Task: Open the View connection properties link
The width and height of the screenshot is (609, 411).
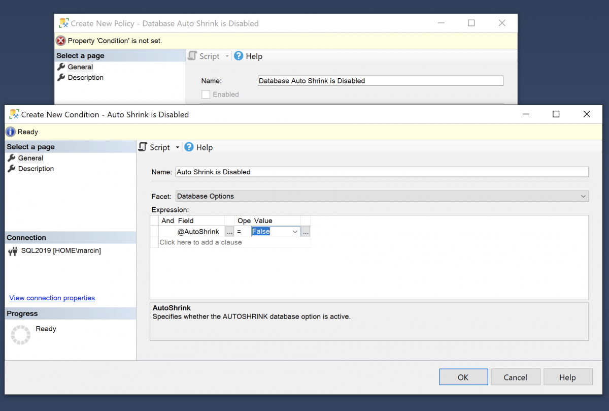Action: click(52, 298)
